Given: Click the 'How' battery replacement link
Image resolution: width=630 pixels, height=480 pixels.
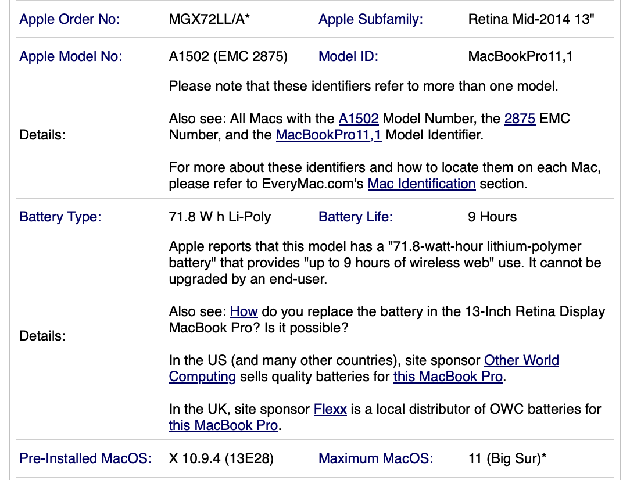Looking at the screenshot, I should point(244,311).
